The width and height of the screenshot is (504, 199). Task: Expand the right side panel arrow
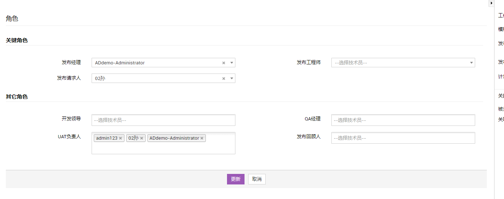[x=491, y=3]
